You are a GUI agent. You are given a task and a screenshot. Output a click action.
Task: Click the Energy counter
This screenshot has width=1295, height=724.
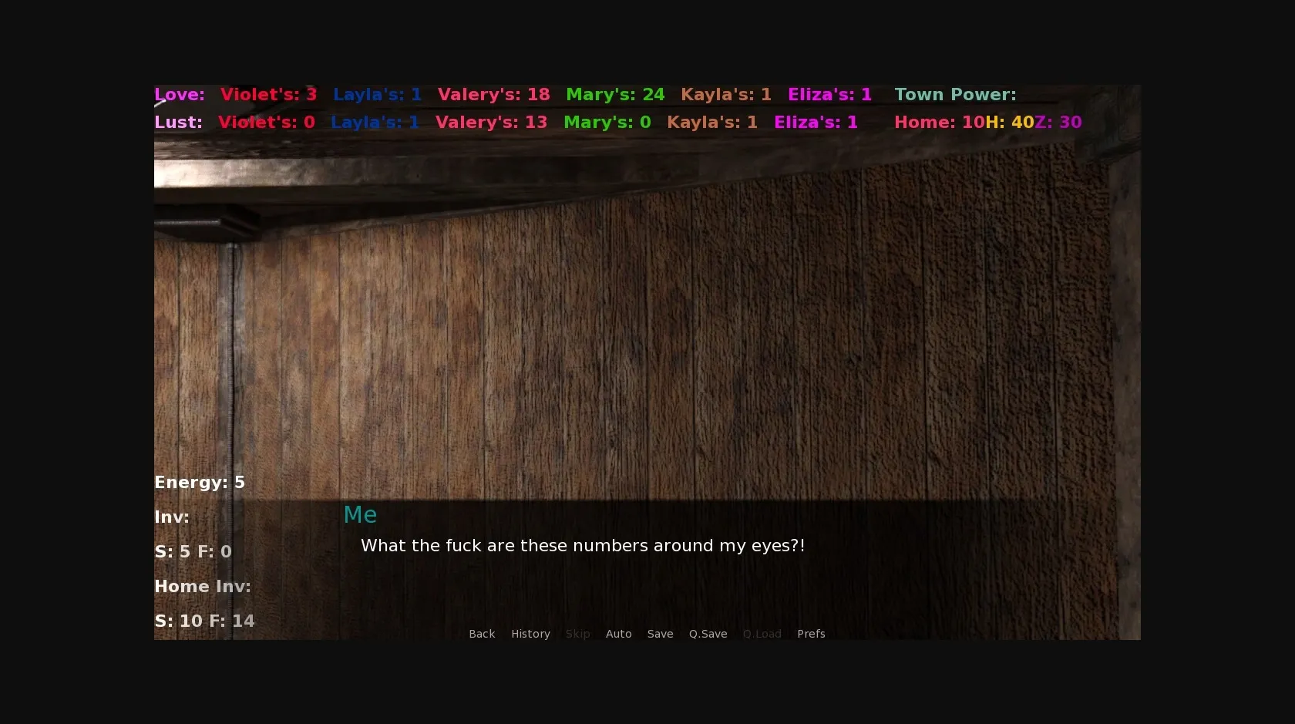click(x=200, y=483)
